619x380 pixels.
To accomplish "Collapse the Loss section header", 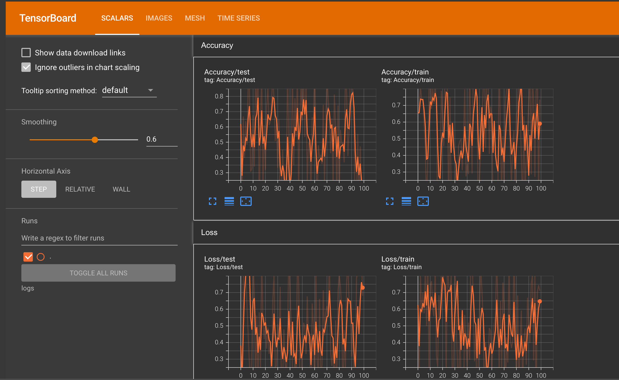I will click(x=209, y=232).
